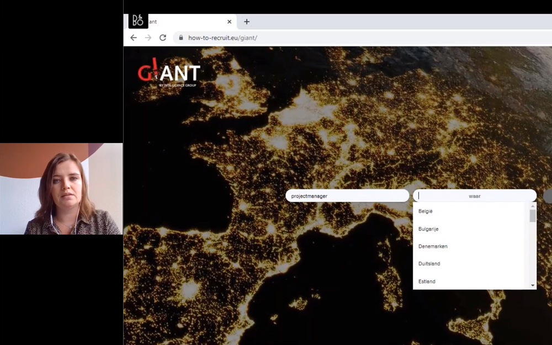Screen dimensions: 552x345
Task: Click the browser forward arrow
Action: (x=148, y=38)
